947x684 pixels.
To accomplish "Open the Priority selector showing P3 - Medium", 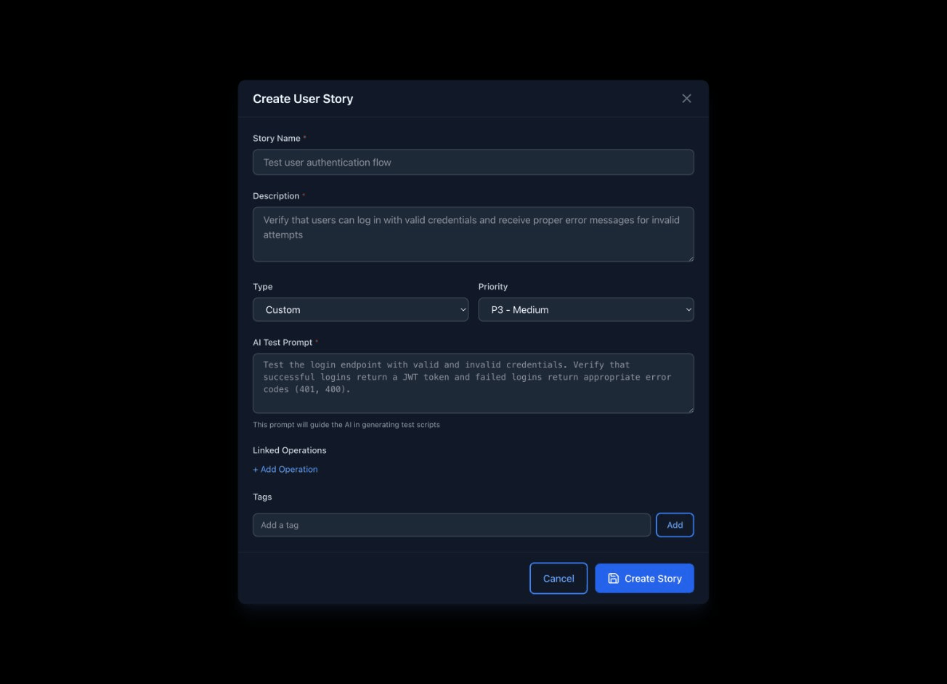I will point(585,309).
